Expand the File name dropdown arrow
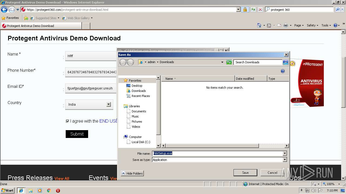This screenshot has height=194, width=346. point(285,153)
